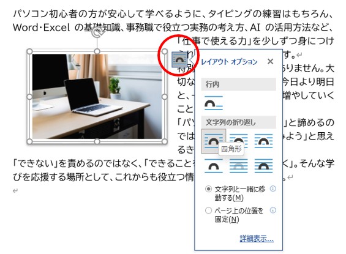Open the 詳細表示... link
Screen dimensions: 346x254
pyautogui.click(x=257, y=239)
